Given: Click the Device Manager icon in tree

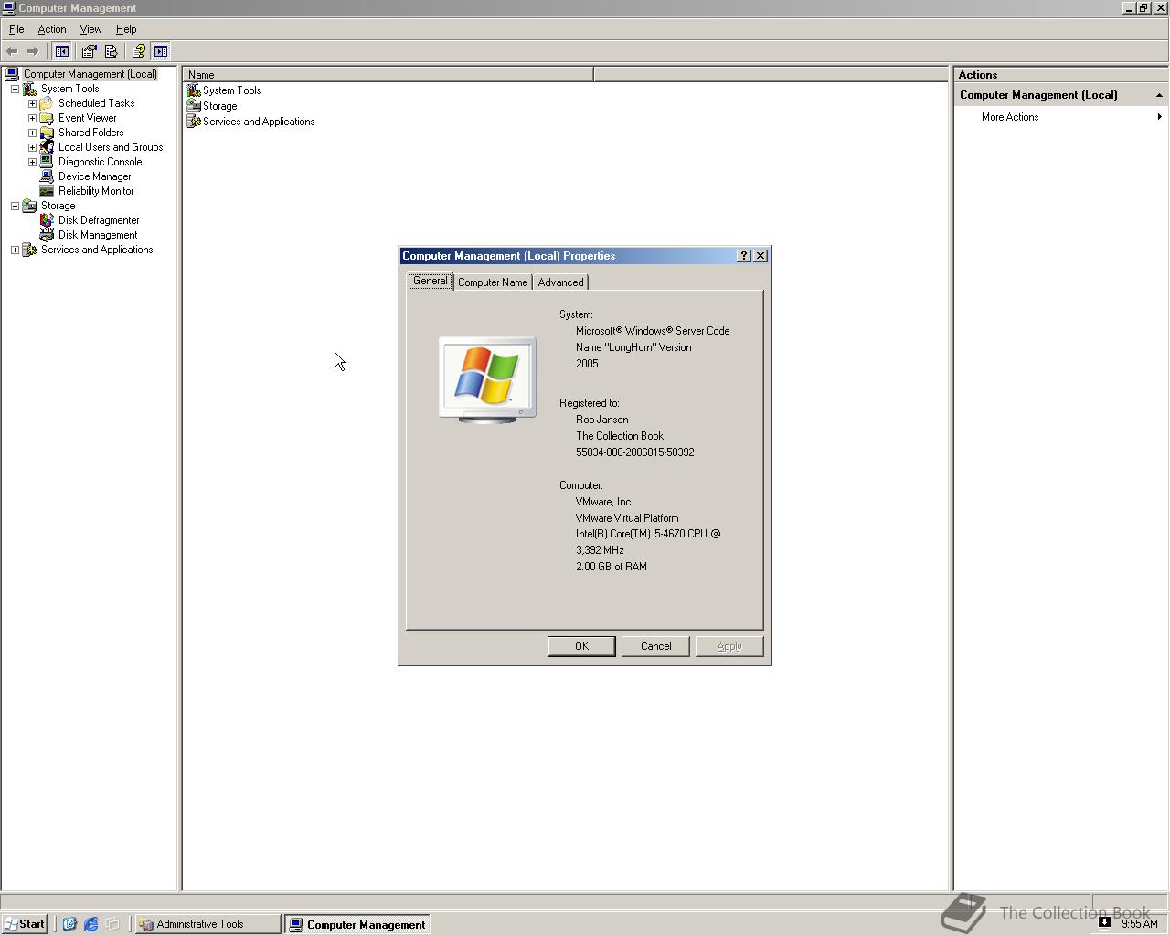Looking at the screenshot, I should (47, 176).
